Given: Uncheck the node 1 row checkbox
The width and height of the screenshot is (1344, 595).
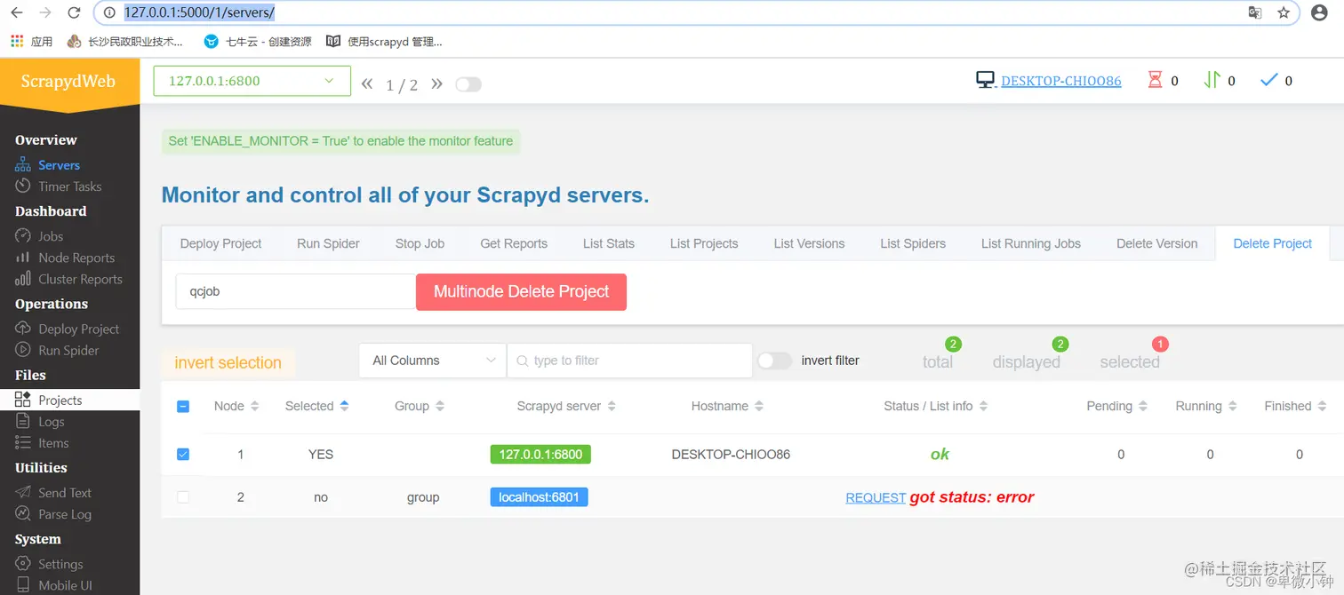Looking at the screenshot, I should tap(183, 454).
